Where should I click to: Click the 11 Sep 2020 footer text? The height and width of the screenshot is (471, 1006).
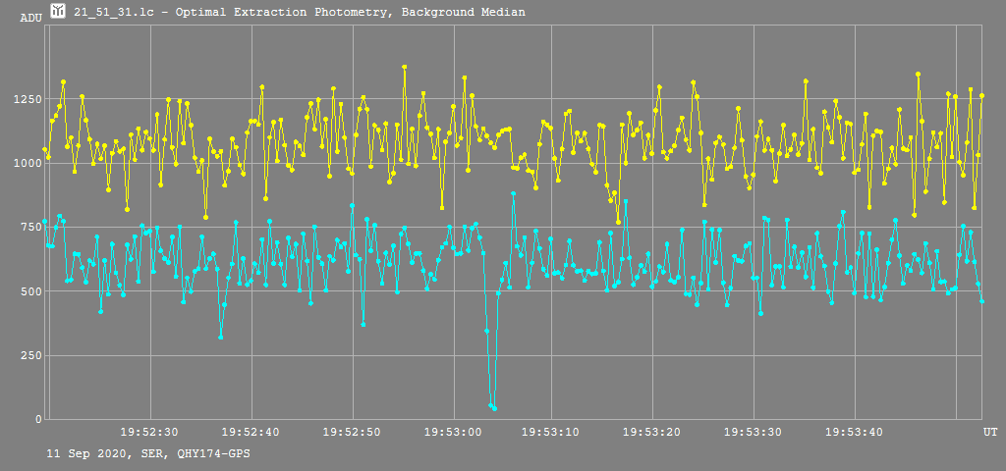pos(140,454)
